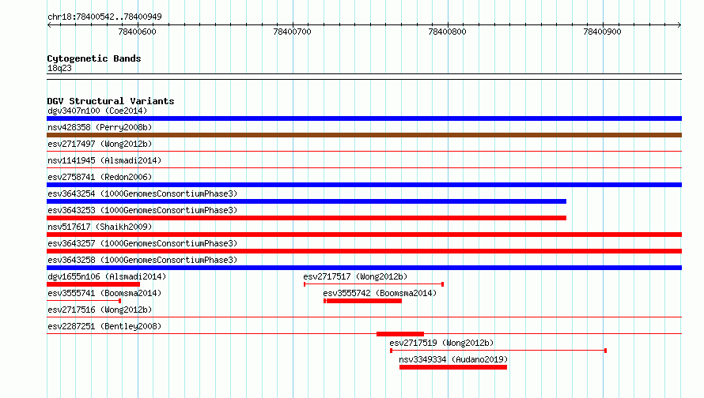Click the right arrow end of ruler
The width and height of the screenshot is (704, 398).
[x=679, y=24]
